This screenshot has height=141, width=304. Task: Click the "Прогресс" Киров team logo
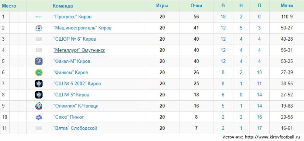pos(39,17)
